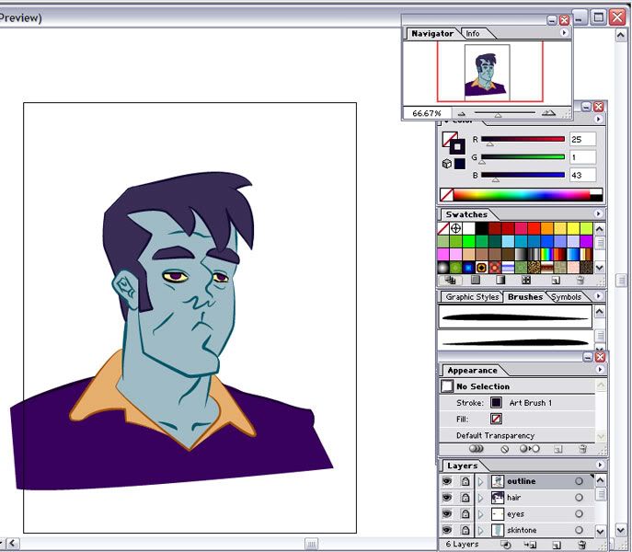Make or release clipping mask in Layers

[x=506, y=545]
